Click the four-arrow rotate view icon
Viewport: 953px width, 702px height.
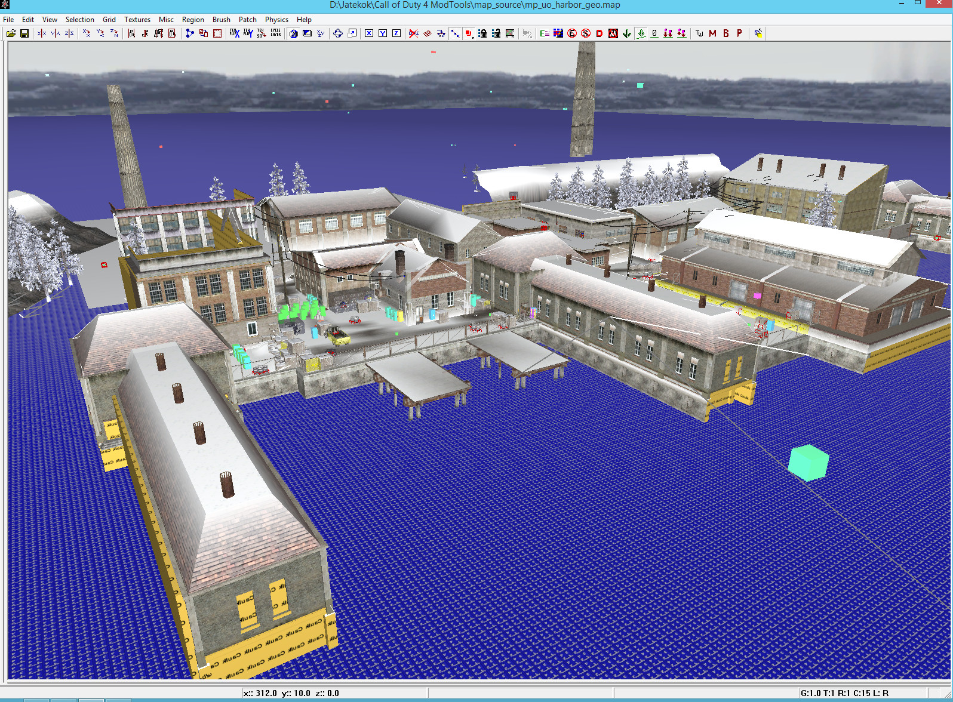338,33
